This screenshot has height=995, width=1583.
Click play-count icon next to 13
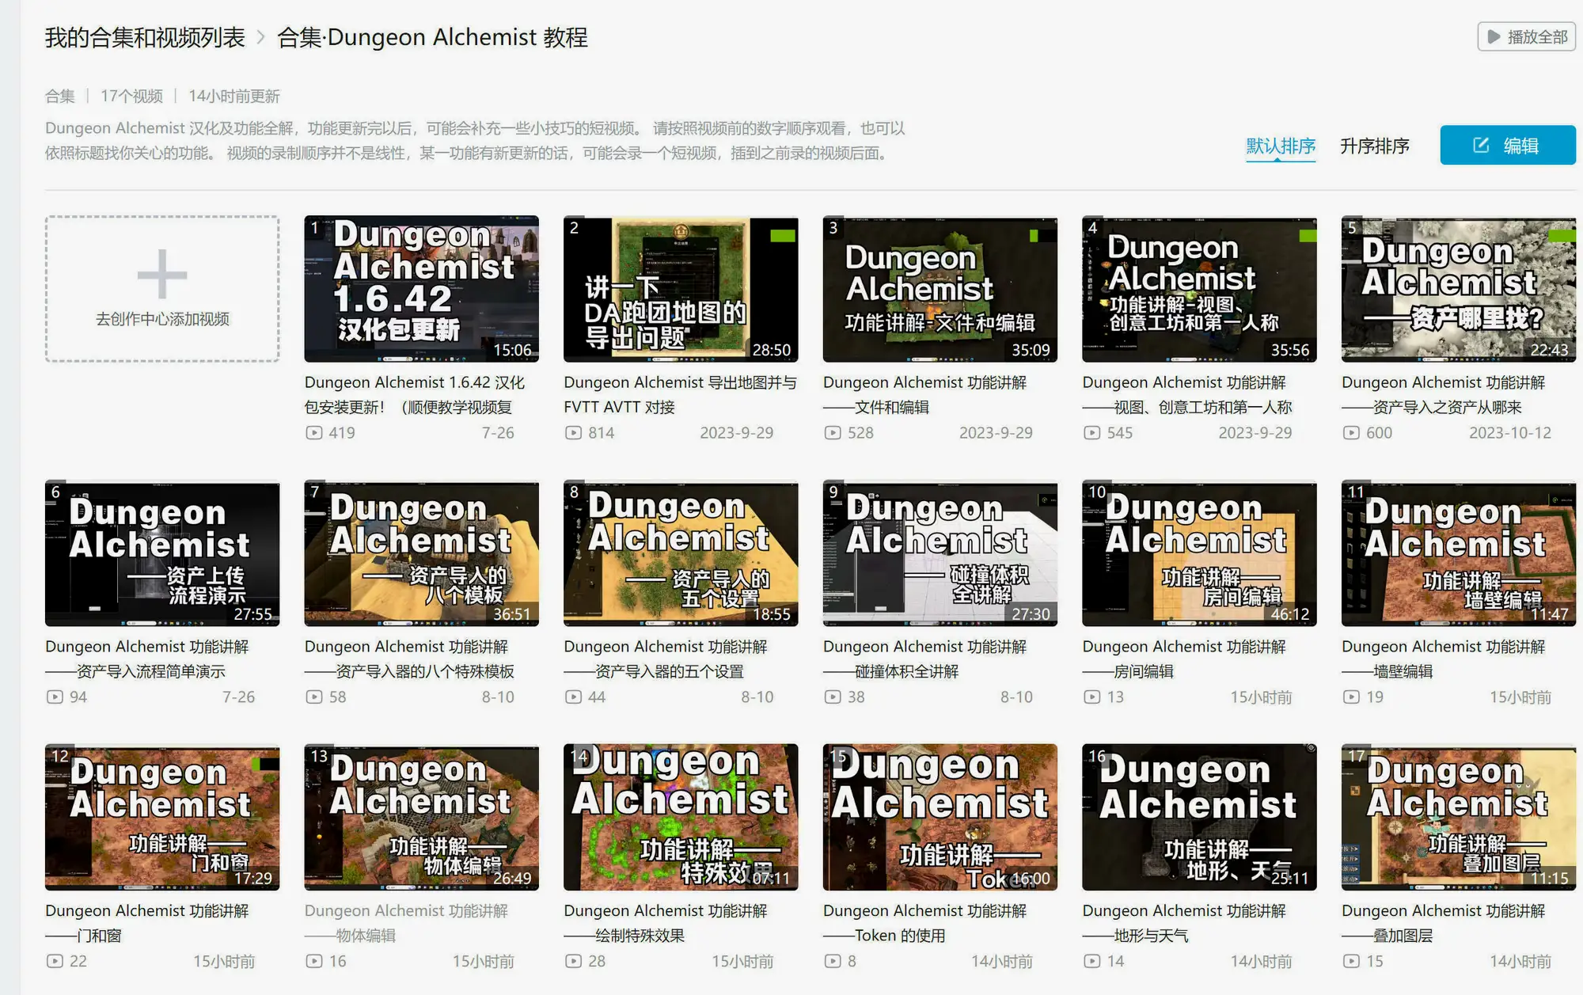click(x=1092, y=697)
